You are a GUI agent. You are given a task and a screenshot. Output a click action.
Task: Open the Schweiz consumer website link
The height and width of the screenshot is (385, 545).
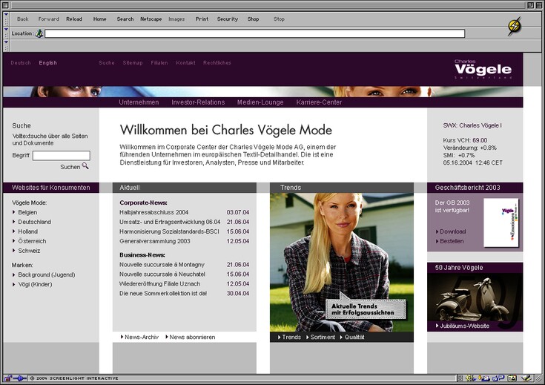click(29, 251)
